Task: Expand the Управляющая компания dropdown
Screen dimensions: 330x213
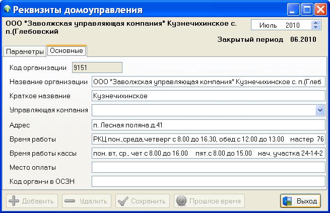Action: pos(320,110)
